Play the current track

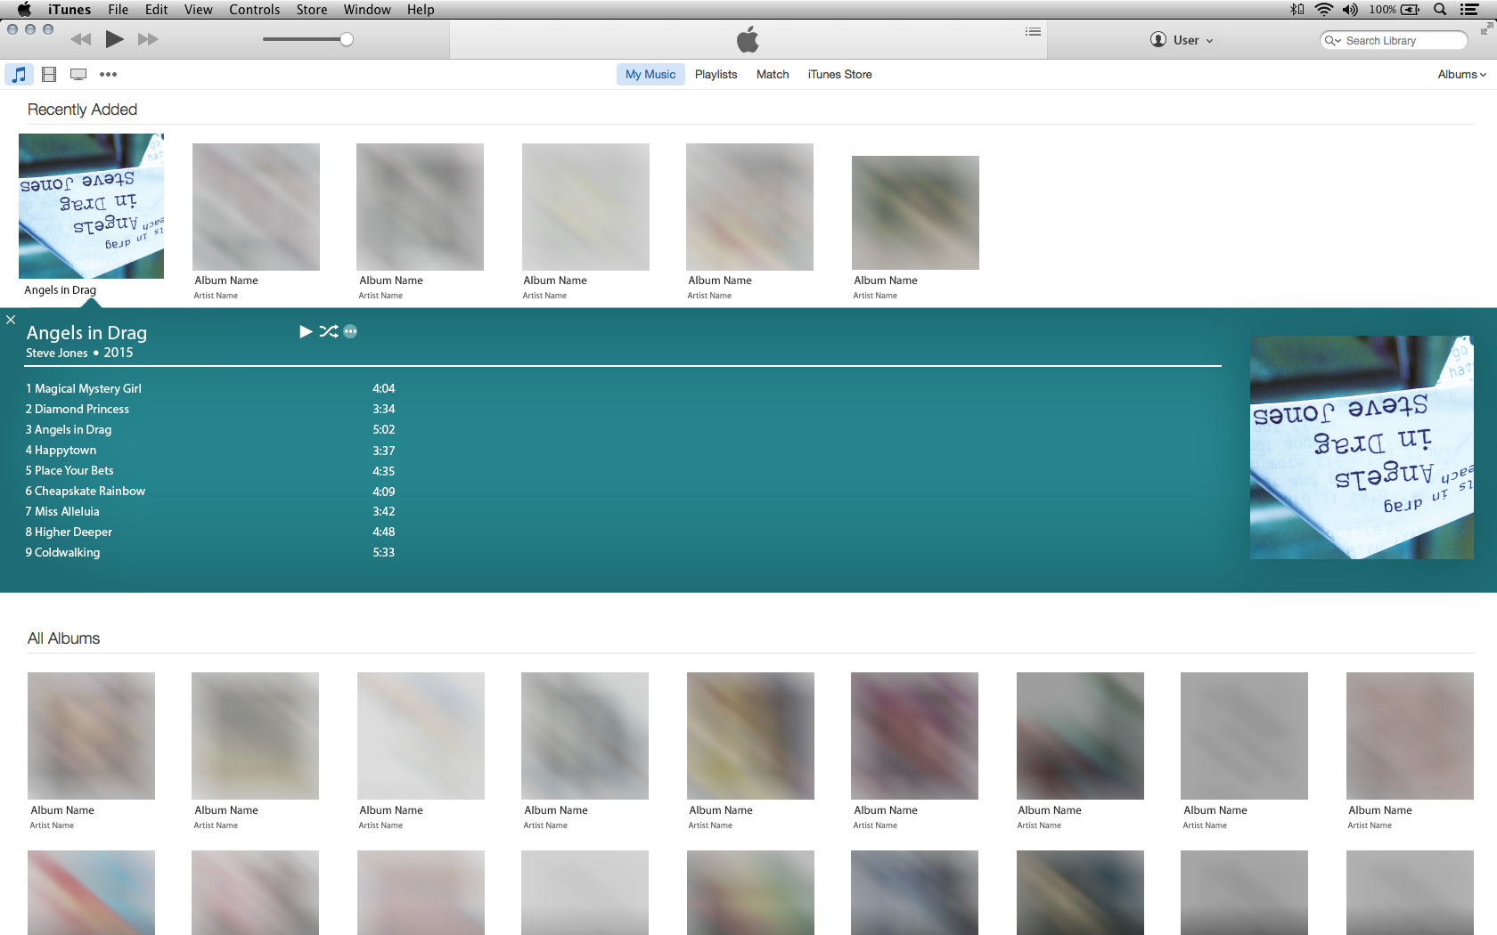click(114, 39)
